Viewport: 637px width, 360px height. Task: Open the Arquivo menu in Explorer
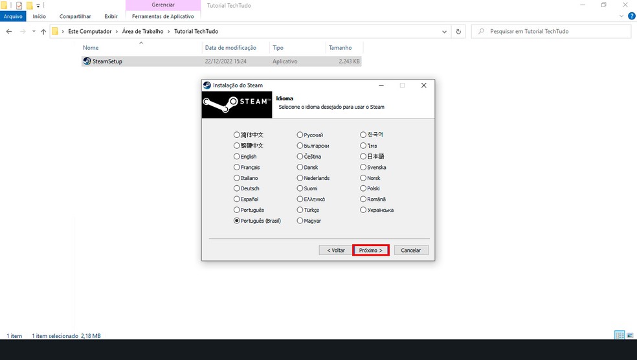(13, 16)
